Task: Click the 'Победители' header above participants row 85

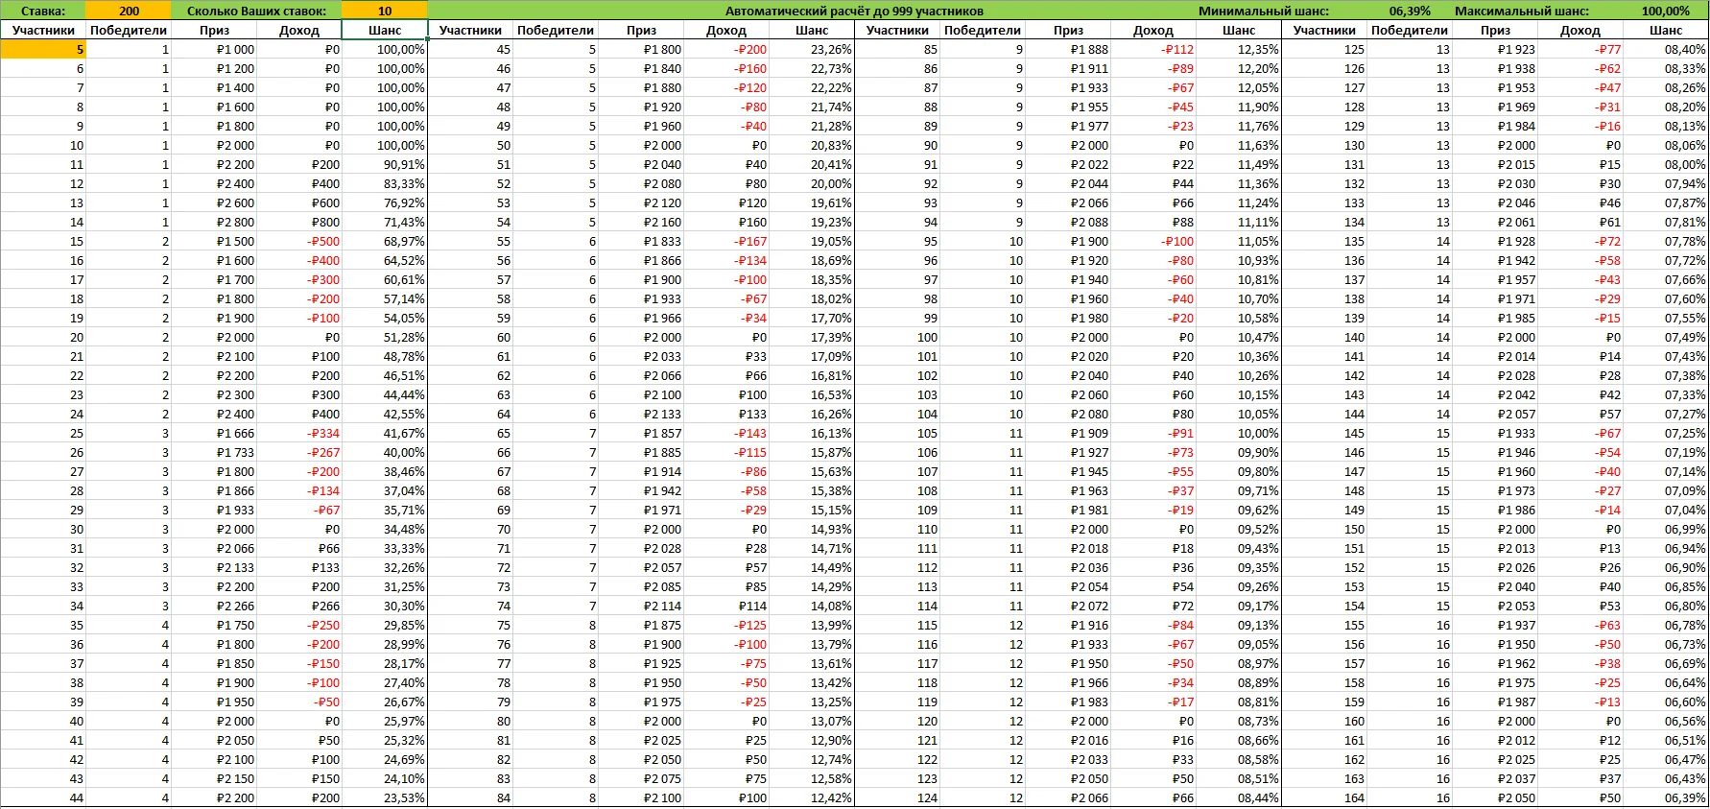Action: point(983,30)
